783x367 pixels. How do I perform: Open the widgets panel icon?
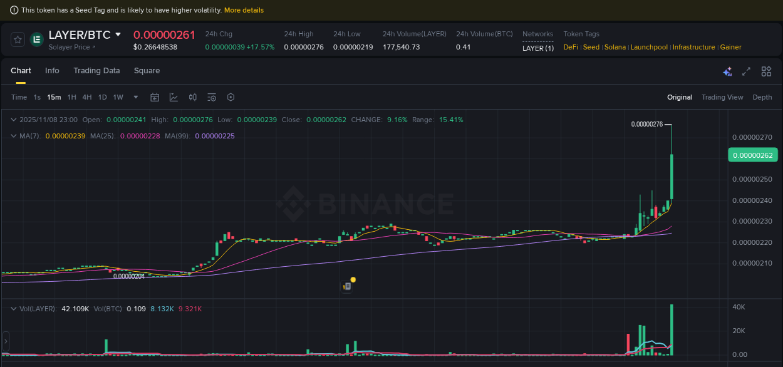click(x=765, y=71)
